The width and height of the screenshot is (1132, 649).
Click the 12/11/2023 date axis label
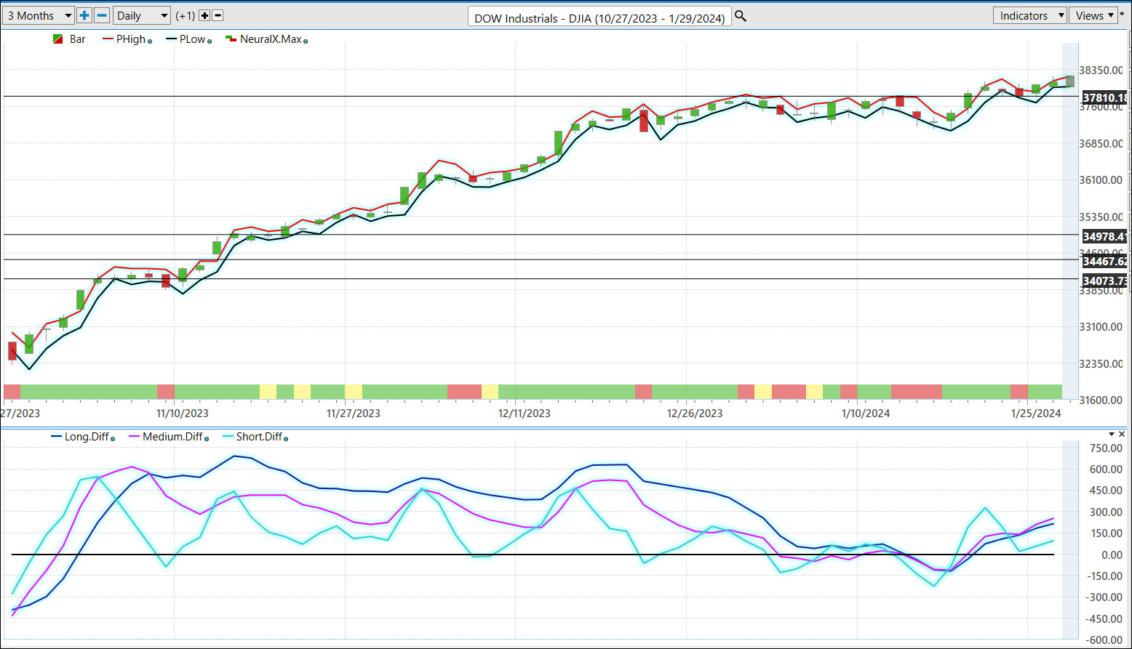525,414
